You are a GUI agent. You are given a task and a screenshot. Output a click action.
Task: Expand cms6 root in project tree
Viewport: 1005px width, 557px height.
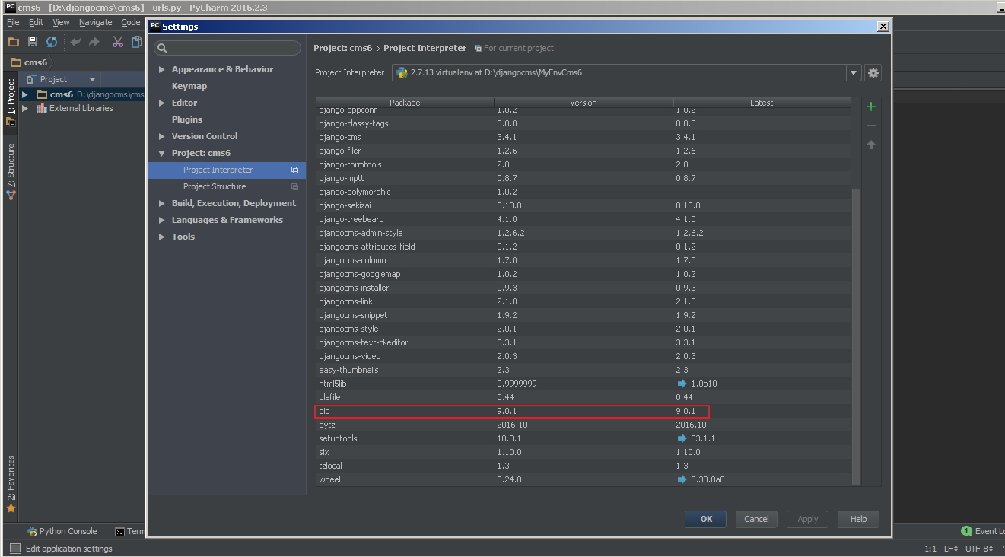(25, 94)
